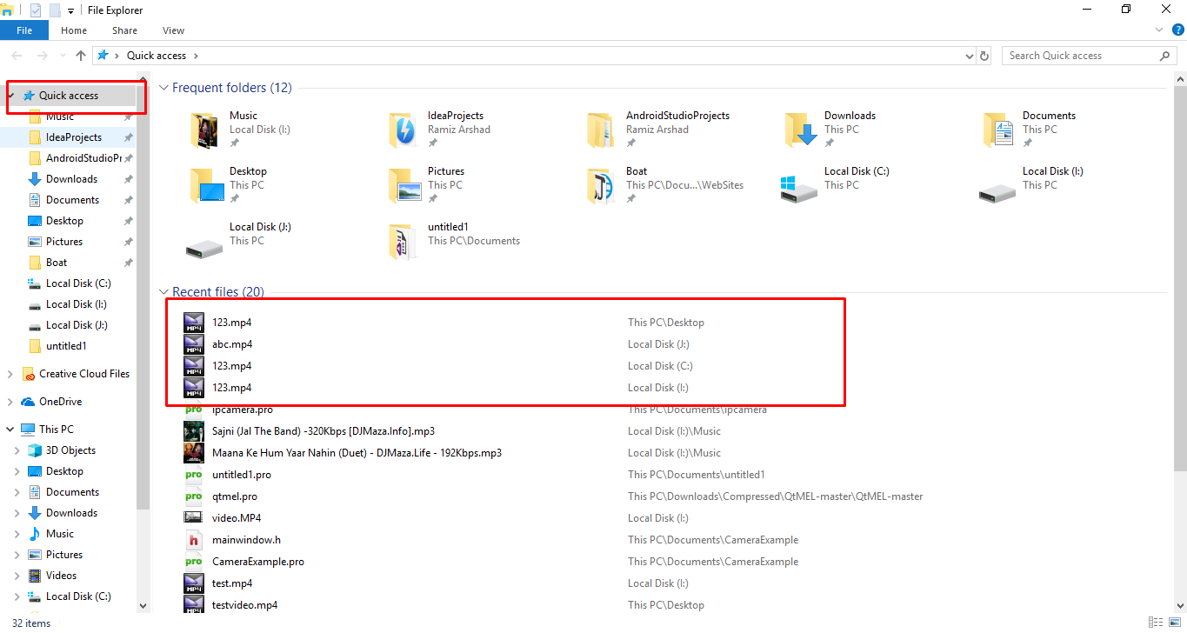The image size is (1187, 633).
Task: Open the mainwindow.h file in Recent files
Action: [x=246, y=540]
